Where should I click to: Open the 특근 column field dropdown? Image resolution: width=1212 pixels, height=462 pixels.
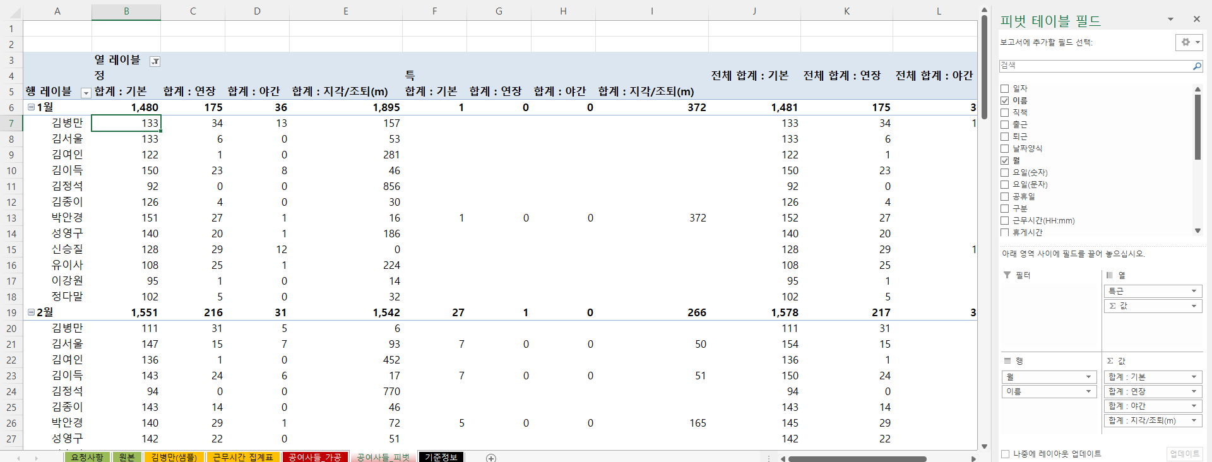pyautogui.click(x=1194, y=291)
